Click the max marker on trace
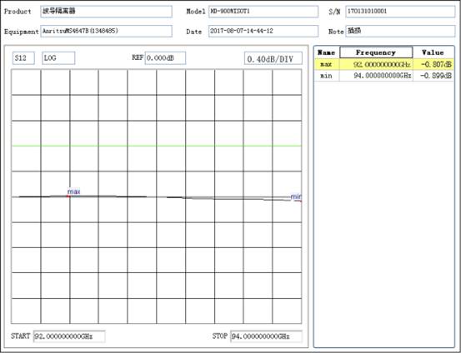 coord(69,196)
